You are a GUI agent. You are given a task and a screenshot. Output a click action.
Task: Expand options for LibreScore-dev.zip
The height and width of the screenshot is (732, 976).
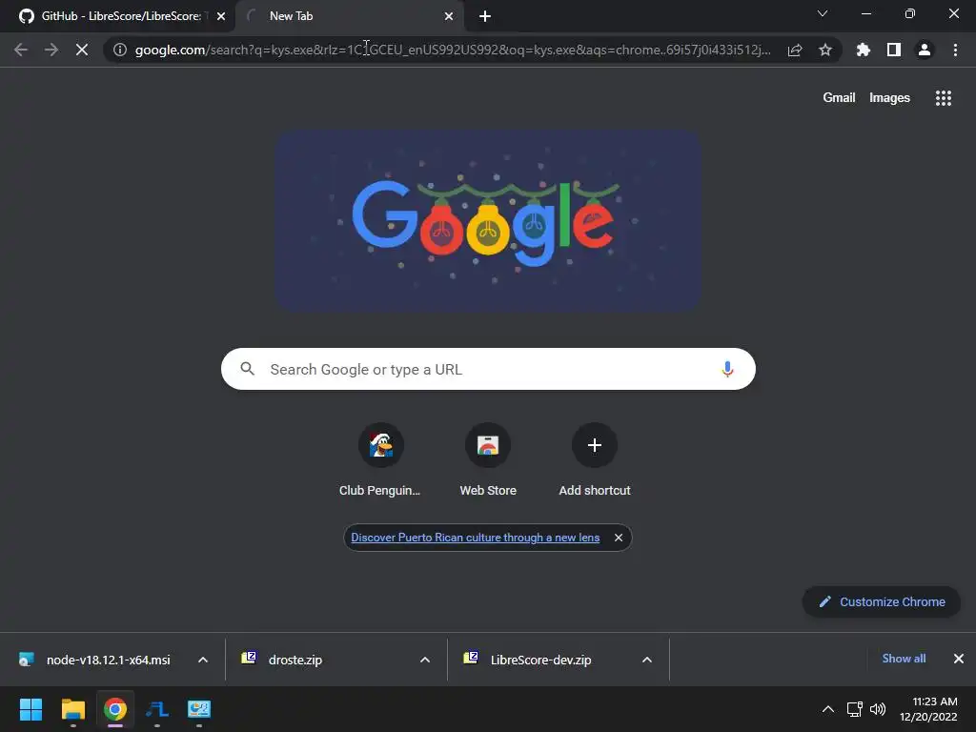tap(647, 660)
